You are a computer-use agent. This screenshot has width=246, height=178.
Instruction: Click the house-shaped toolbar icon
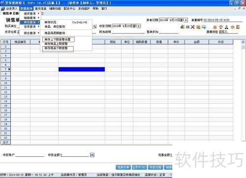click(221, 27)
